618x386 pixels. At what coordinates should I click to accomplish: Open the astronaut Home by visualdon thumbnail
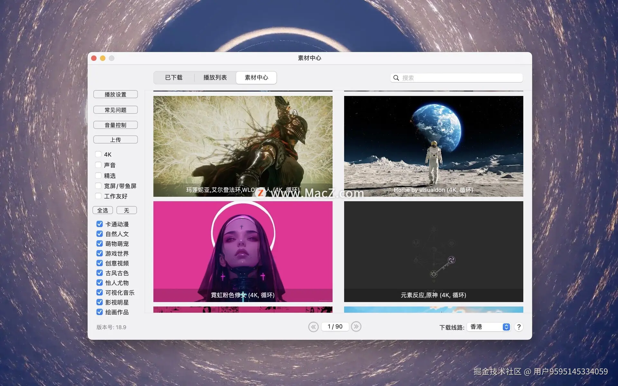pos(433,146)
